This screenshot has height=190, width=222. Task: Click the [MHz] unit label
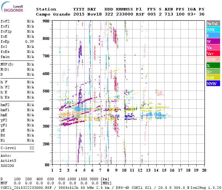click(106, 183)
